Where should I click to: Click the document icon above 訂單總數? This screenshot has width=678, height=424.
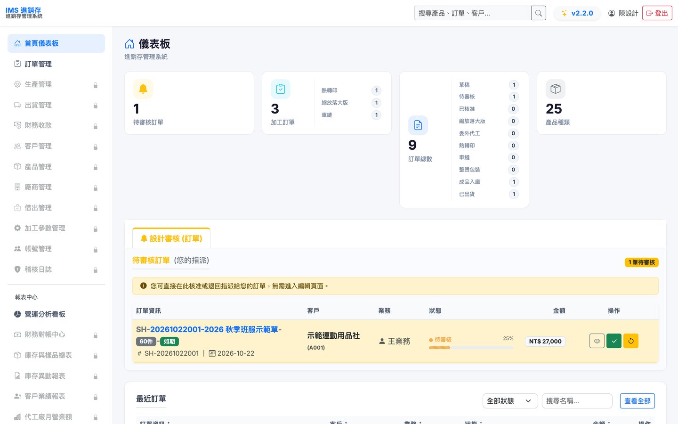418,125
